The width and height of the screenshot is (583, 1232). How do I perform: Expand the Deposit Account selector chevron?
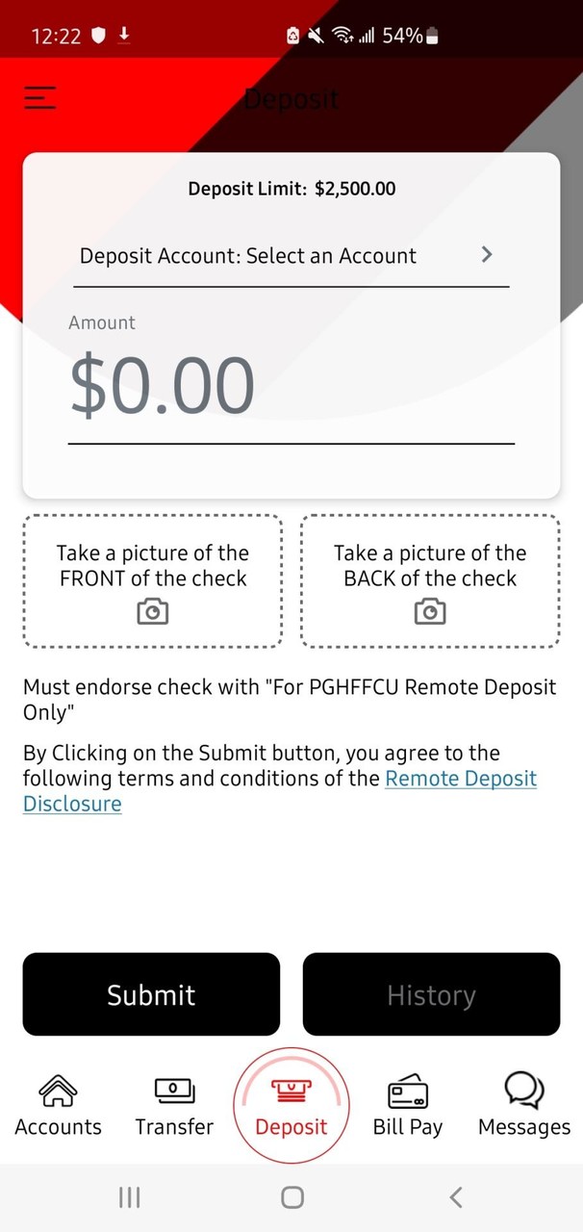[x=487, y=254]
